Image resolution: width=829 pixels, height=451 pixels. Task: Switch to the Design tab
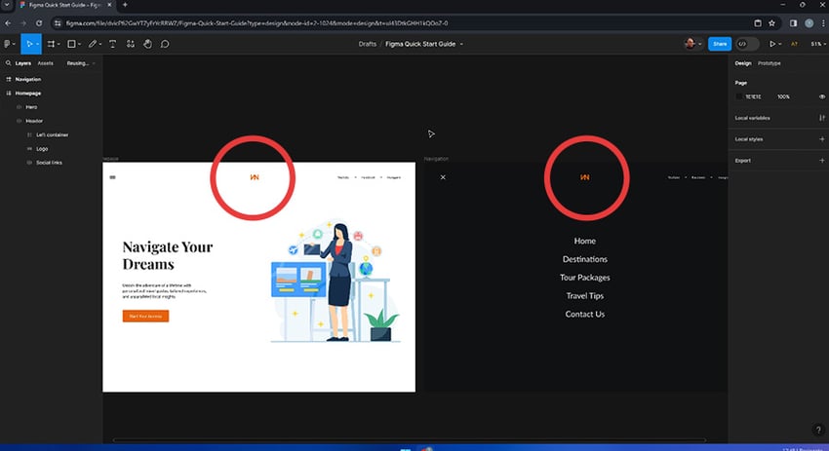(x=743, y=63)
